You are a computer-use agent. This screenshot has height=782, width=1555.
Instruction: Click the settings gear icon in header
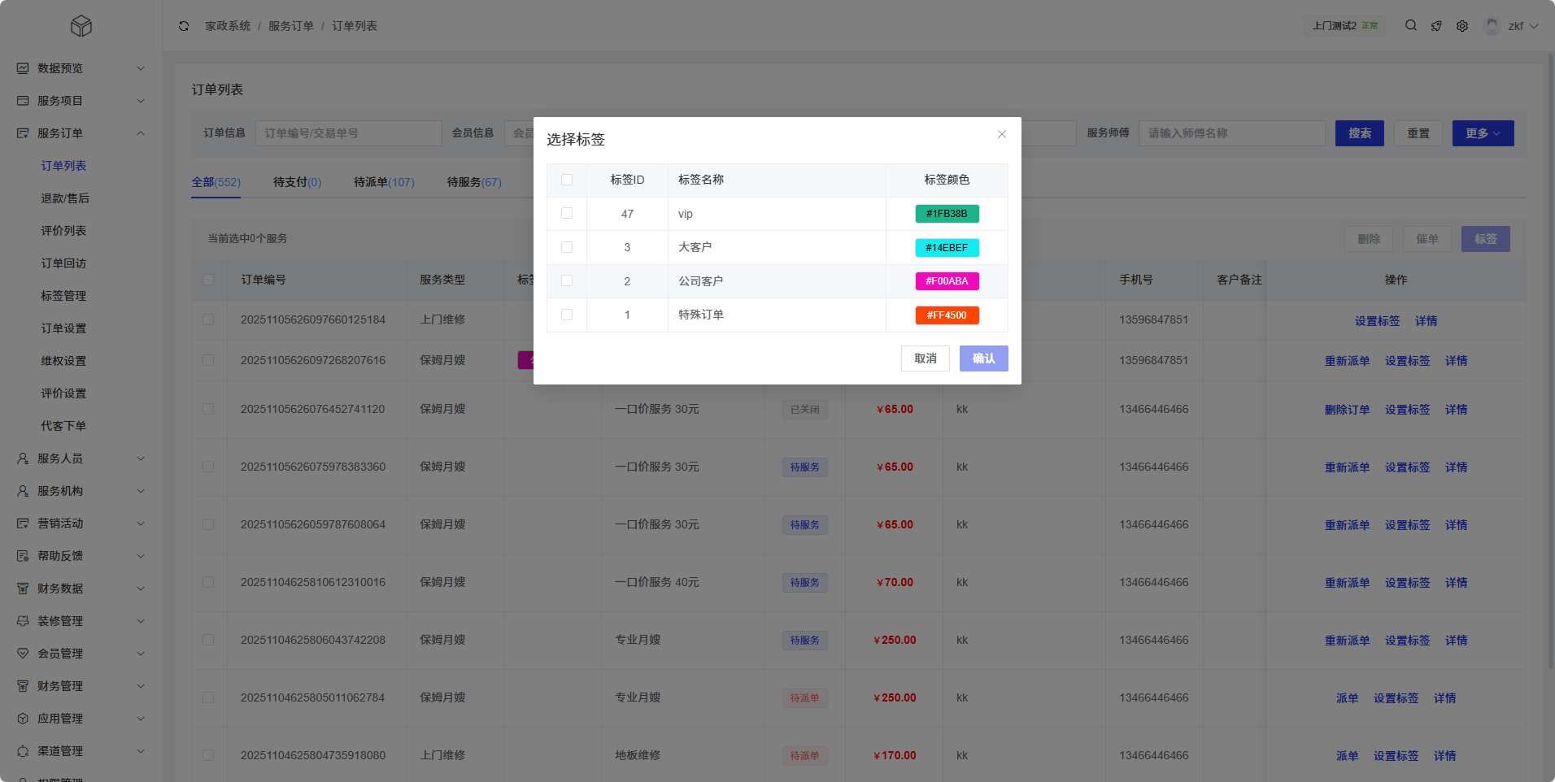pyautogui.click(x=1462, y=26)
